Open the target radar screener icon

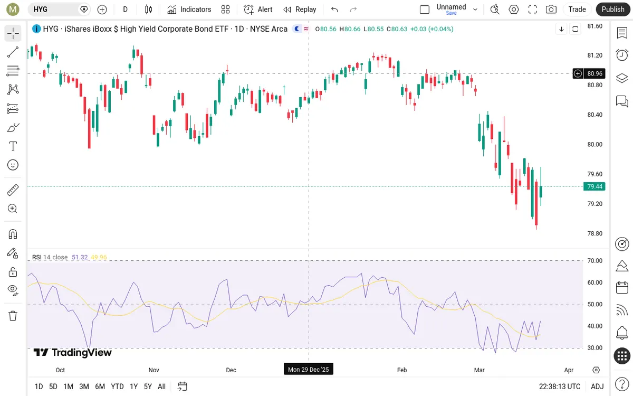click(x=622, y=243)
